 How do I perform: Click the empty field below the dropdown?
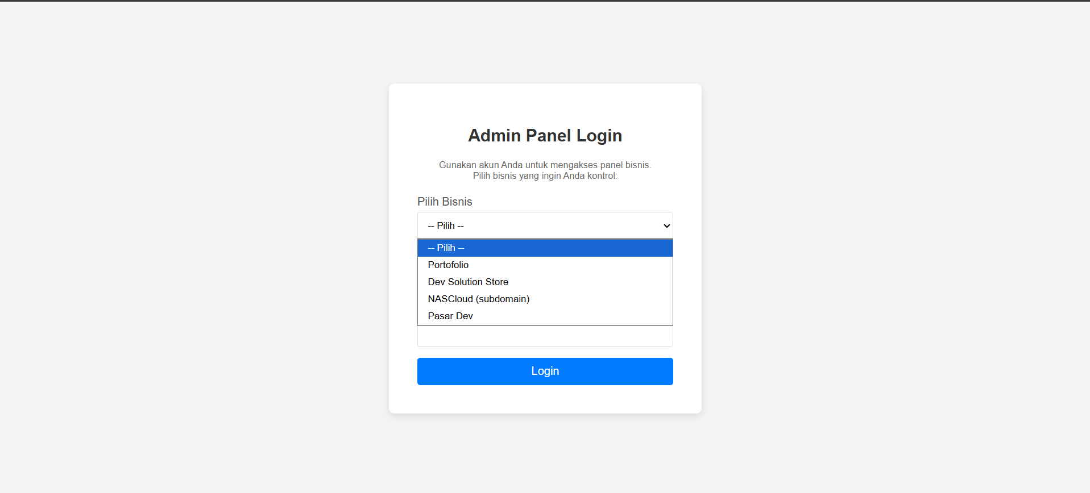(544, 336)
